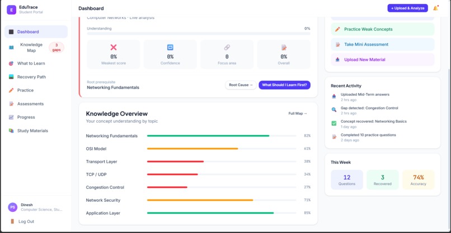Click the 85% Application Layer value

click(x=307, y=213)
